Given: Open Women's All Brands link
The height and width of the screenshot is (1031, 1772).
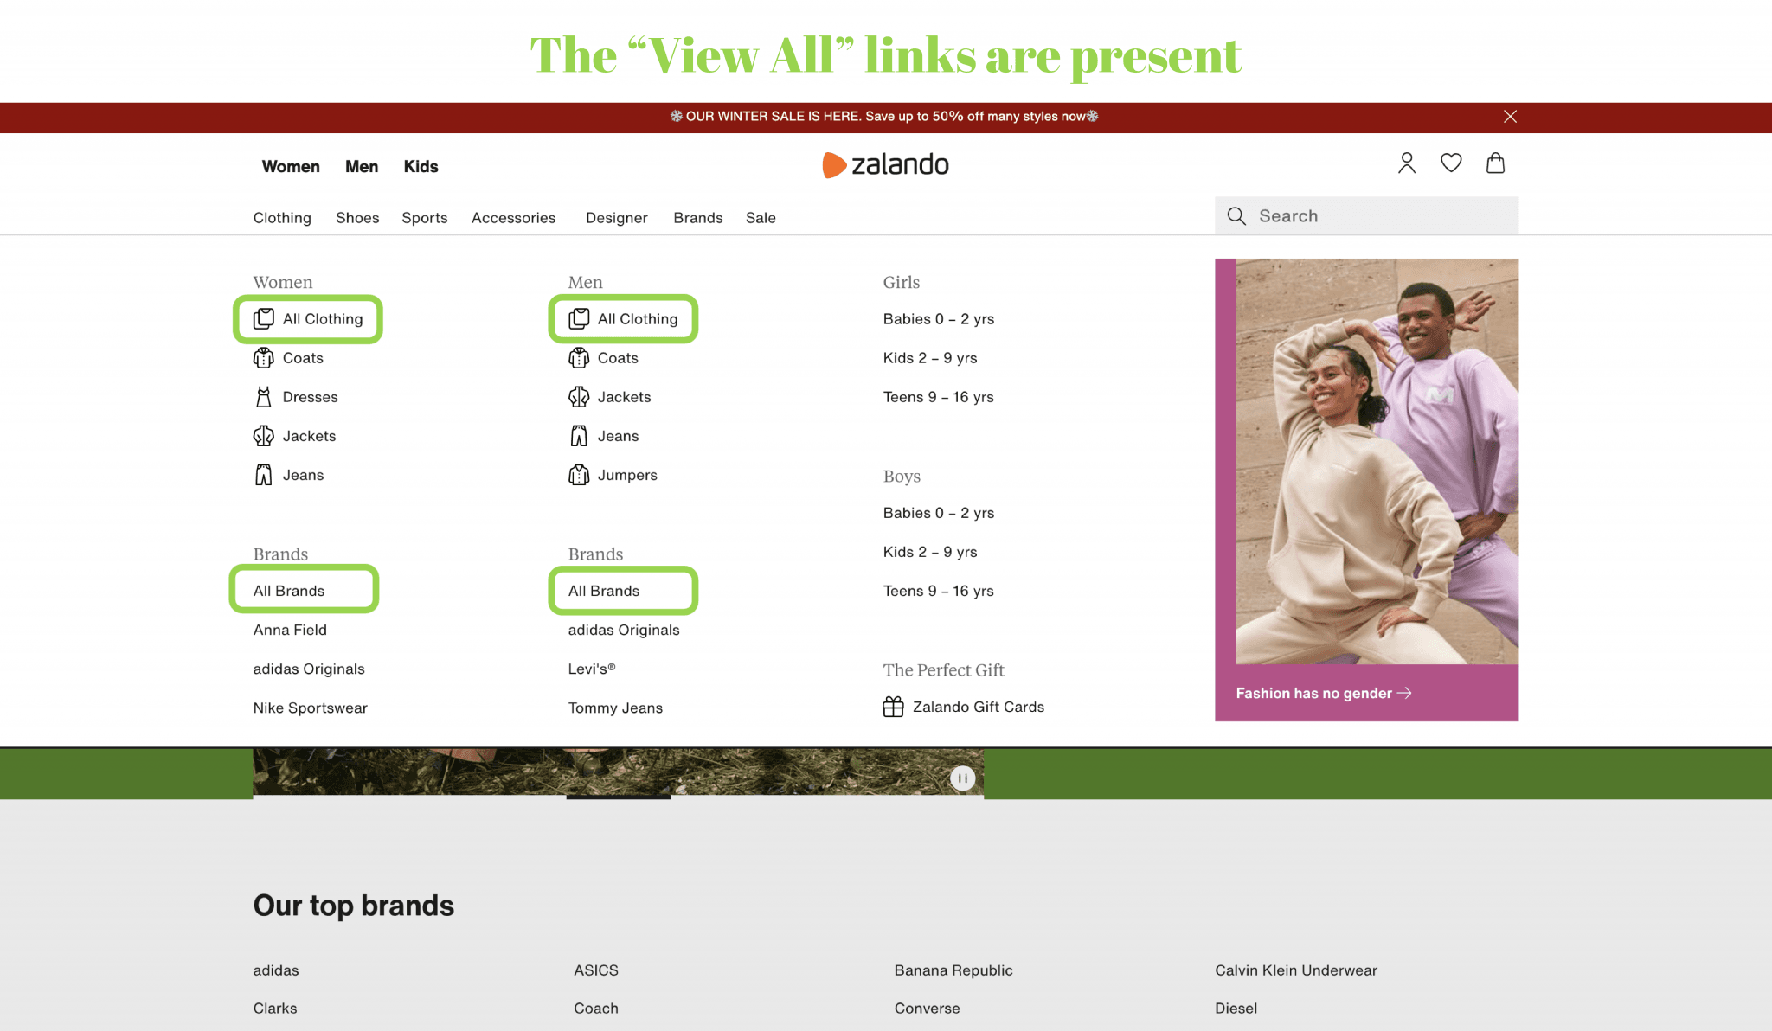Looking at the screenshot, I should click(289, 591).
